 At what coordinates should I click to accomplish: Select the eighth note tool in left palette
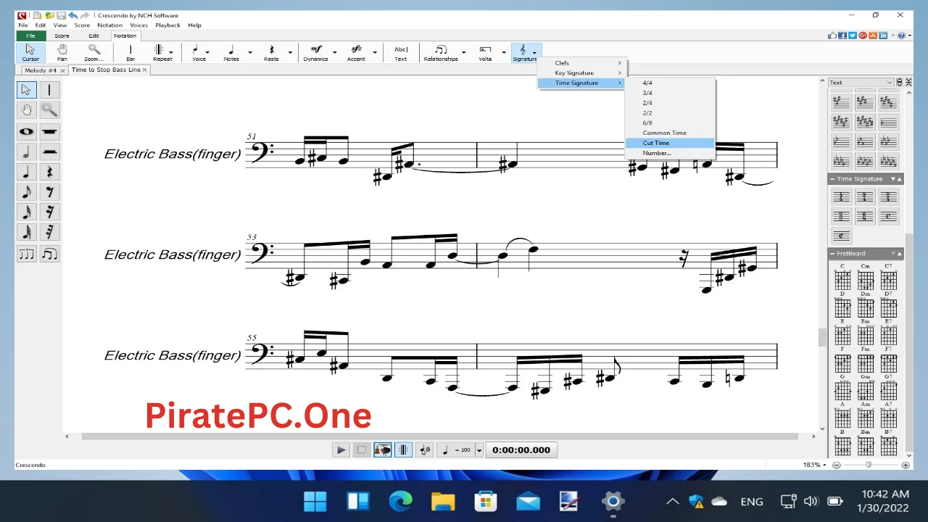[x=27, y=192]
